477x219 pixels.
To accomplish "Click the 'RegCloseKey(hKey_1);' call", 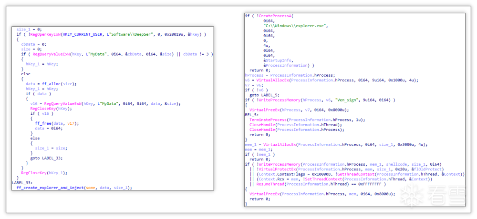I will click(44, 173).
